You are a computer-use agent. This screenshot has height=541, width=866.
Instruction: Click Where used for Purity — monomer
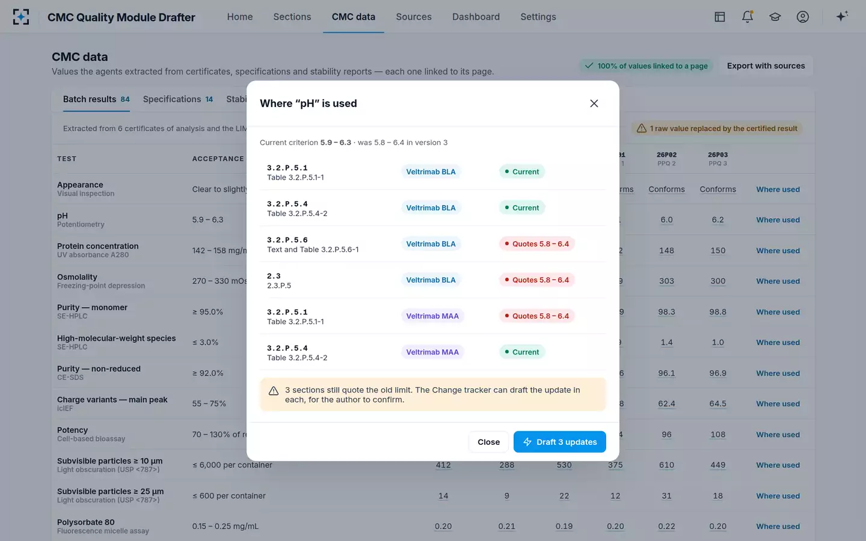(778, 312)
